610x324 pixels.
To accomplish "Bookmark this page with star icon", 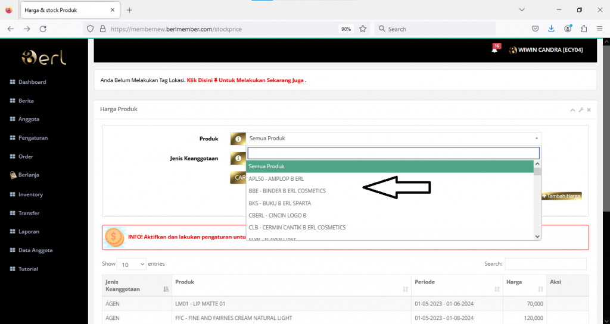I will click(362, 29).
